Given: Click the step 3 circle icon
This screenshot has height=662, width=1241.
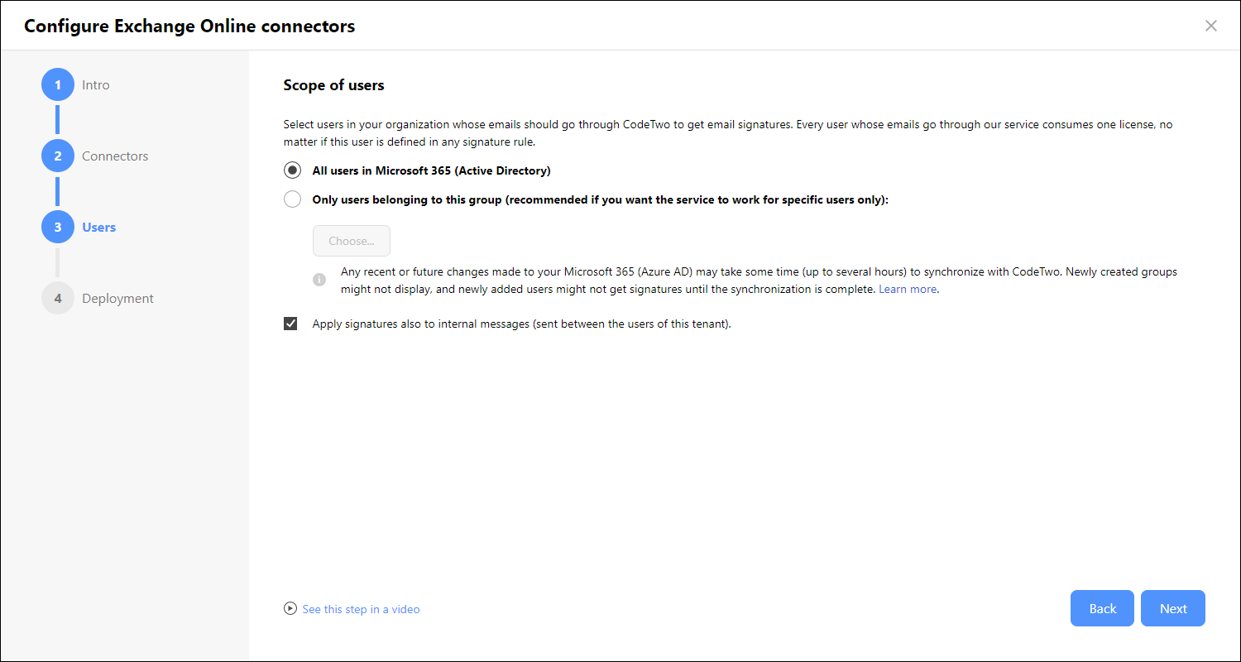Looking at the screenshot, I should pos(58,227).
